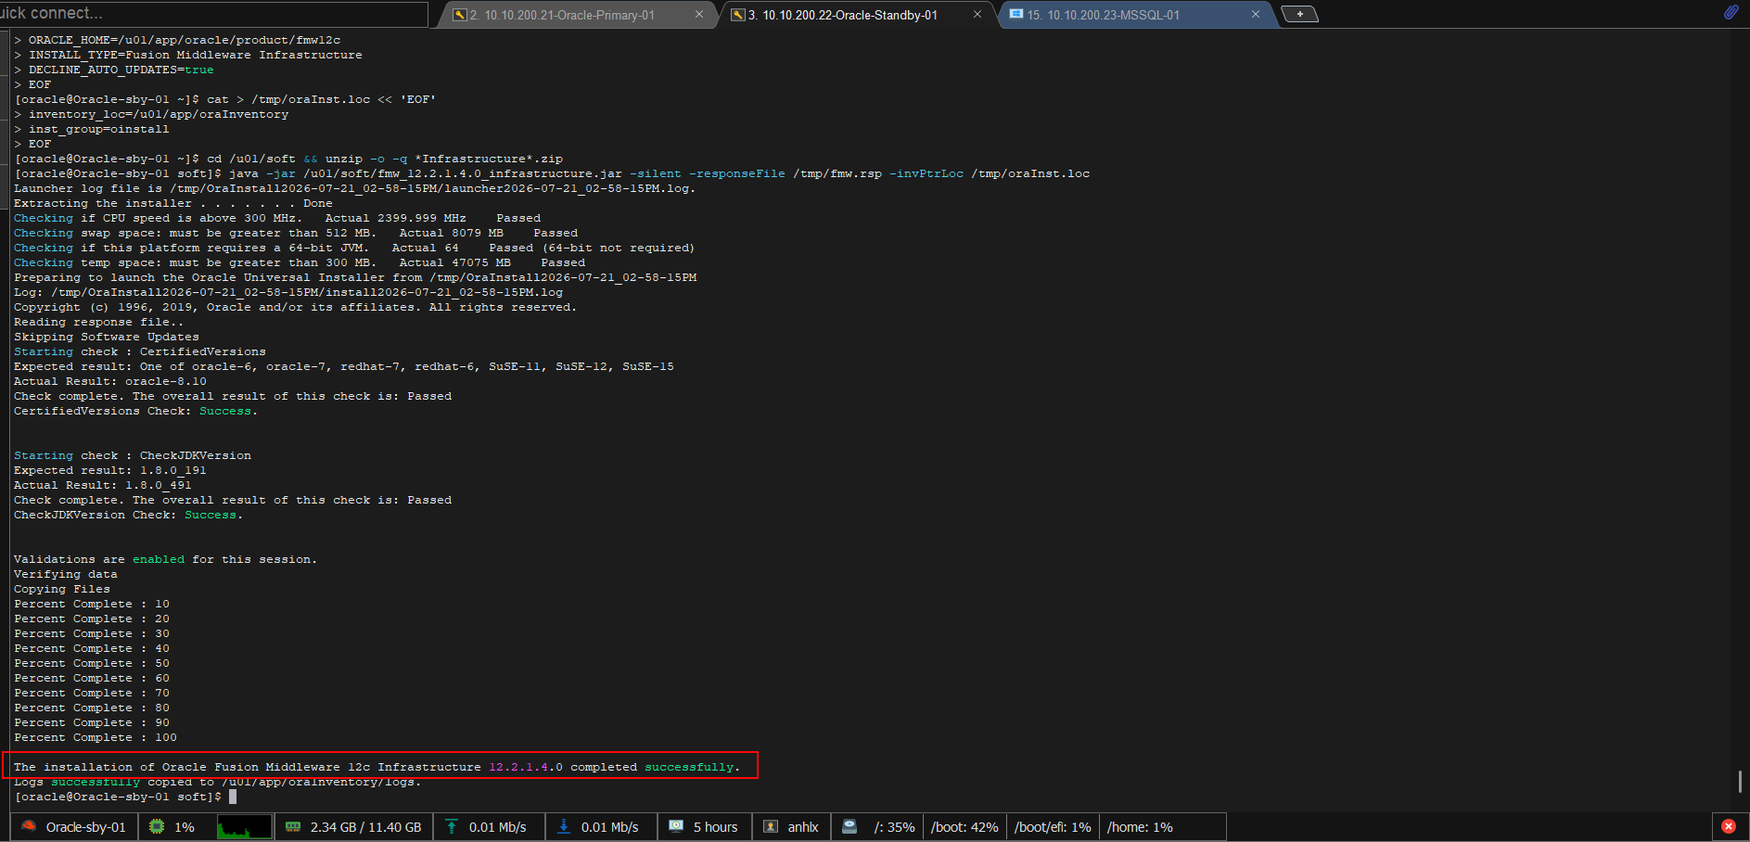Click the 'Verifying data' line
Viewport: 1750px width, 842px height.
pos(65,574)
